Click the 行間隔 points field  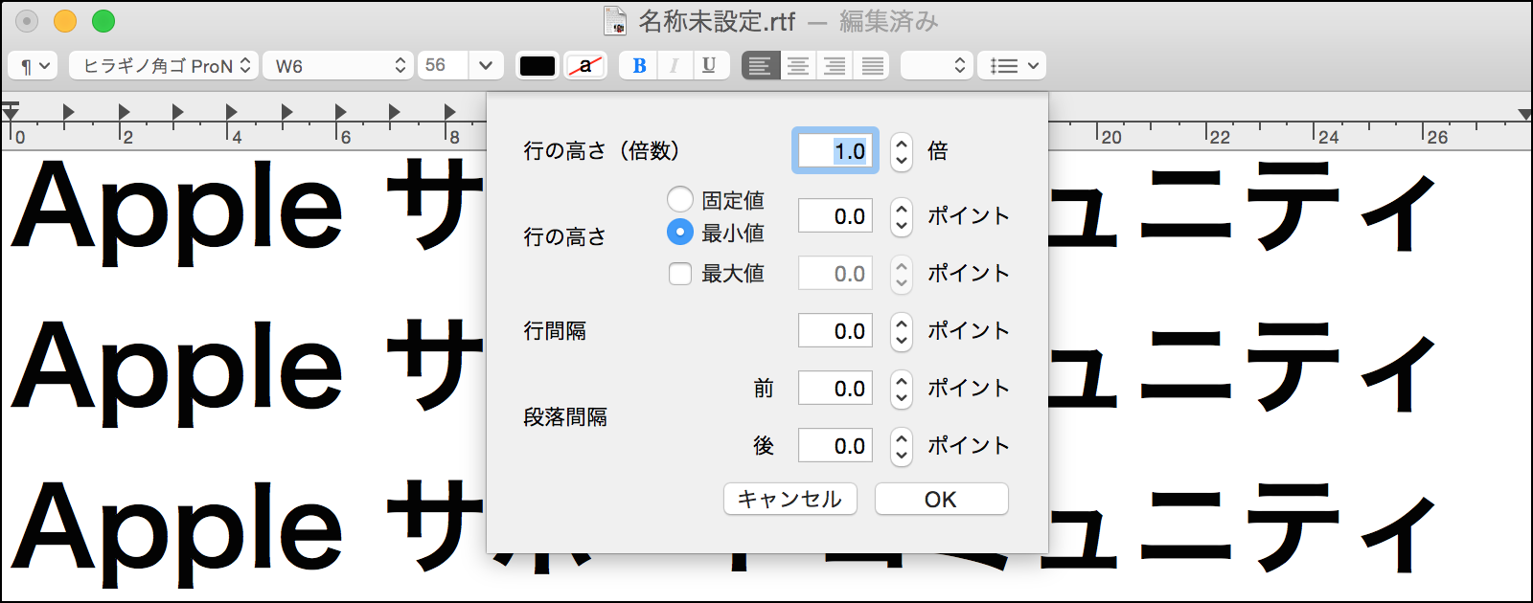(835, 331)
